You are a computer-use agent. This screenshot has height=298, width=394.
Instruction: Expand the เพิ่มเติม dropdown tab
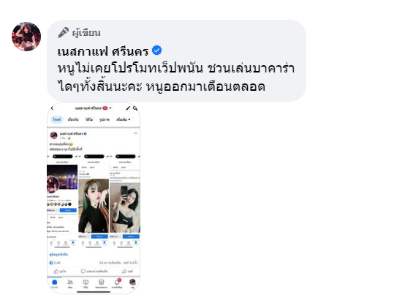click(x=123, y=119)
